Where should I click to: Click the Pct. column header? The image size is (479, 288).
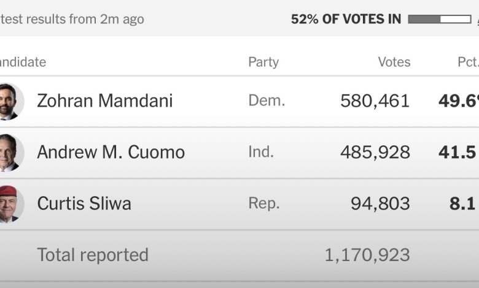click(x=468, y=62)
